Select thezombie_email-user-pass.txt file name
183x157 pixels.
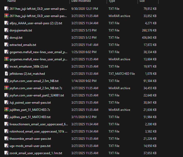[x=30, y=139]
